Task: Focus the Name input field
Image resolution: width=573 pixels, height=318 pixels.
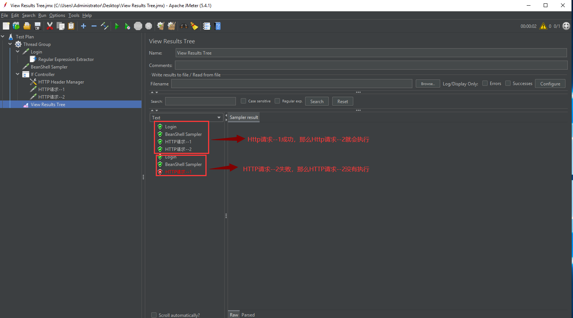Action: 371,53
